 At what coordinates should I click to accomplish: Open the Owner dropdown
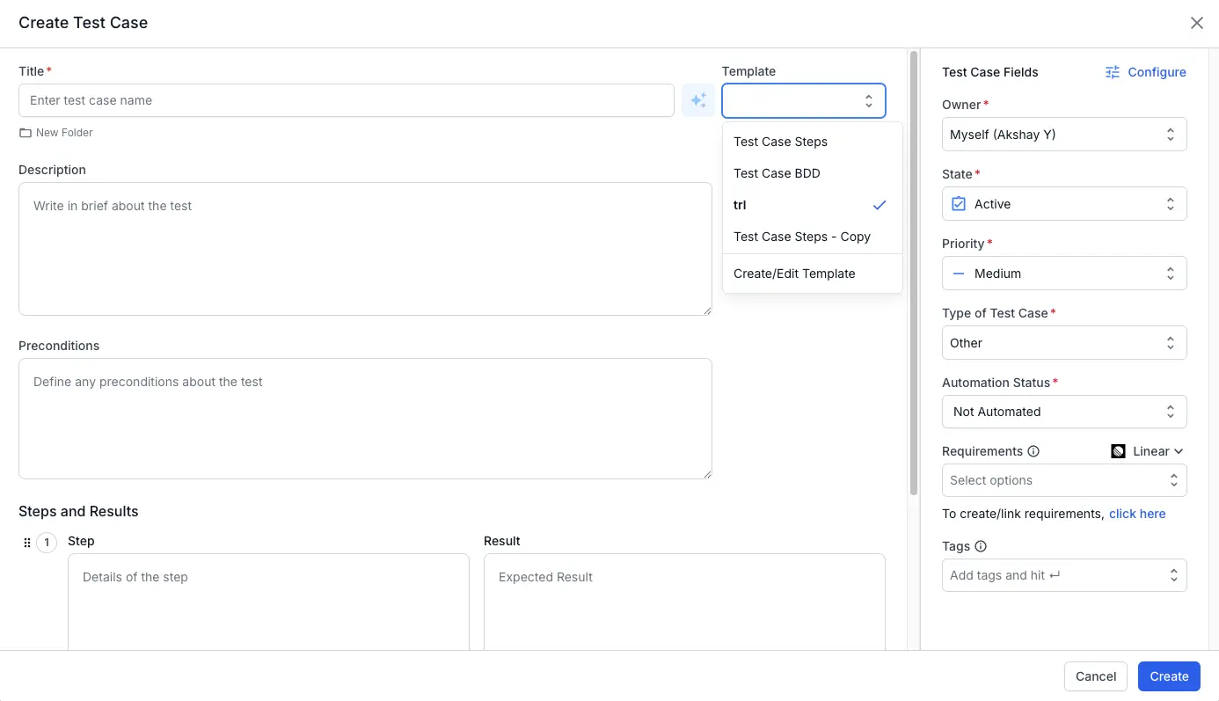[1063, 135]
